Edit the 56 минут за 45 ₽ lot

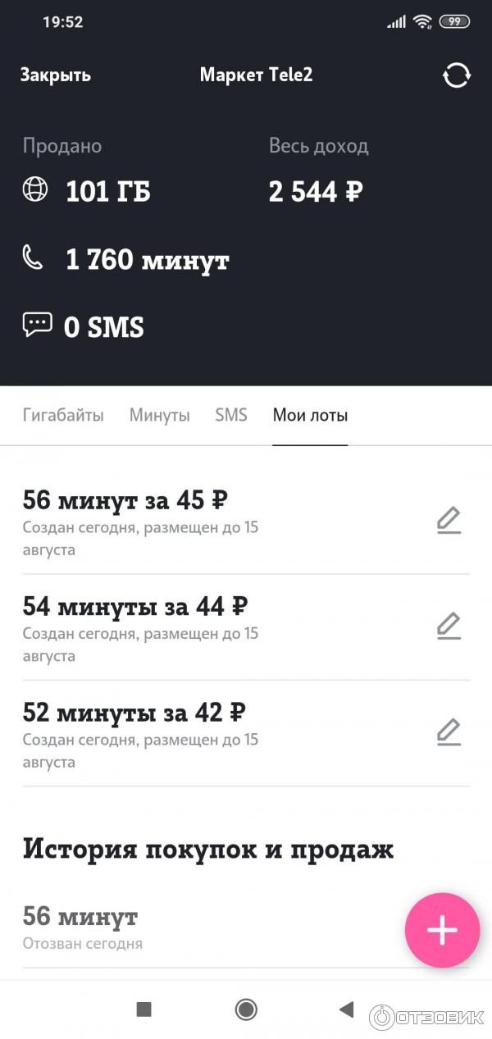point(449,521)
